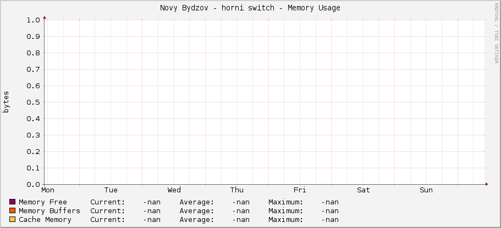Screen dimensions: 501x228
Task: Click the 'Thu' x-axis label
Action: click(237, 190)
